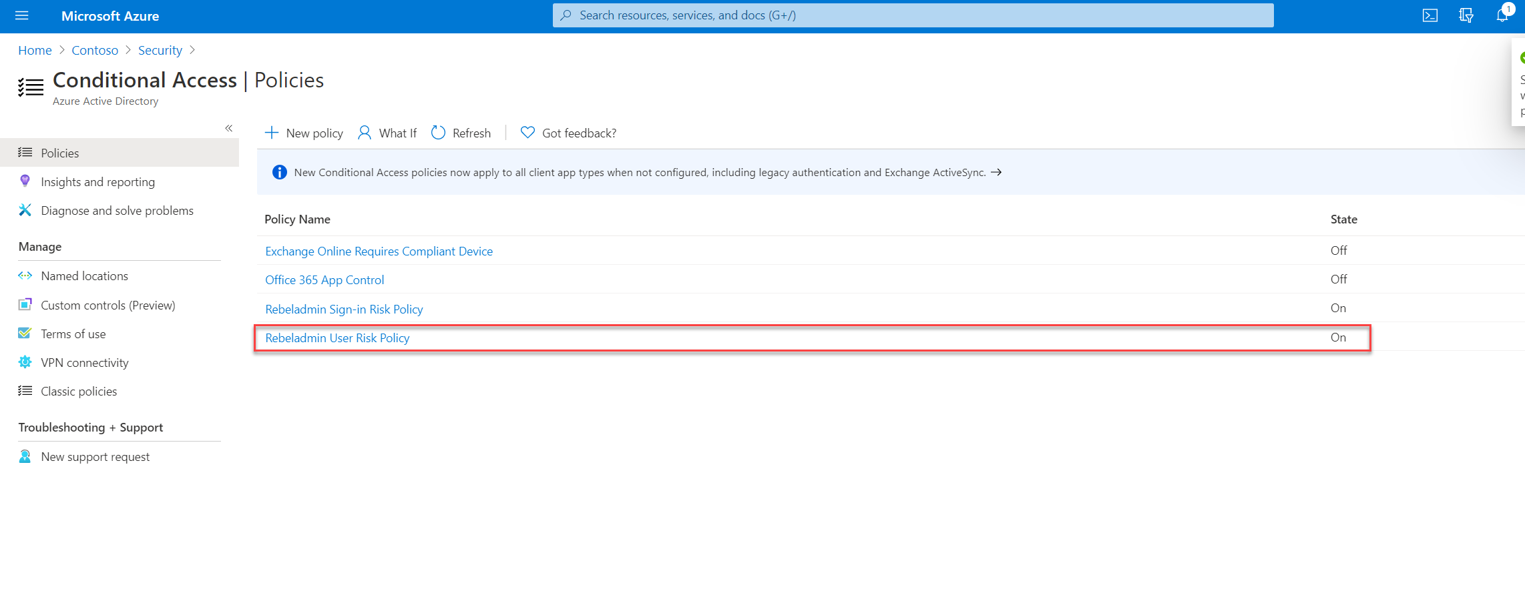
Task: Open Custom controls (Preview)
Action: [107, 305]
